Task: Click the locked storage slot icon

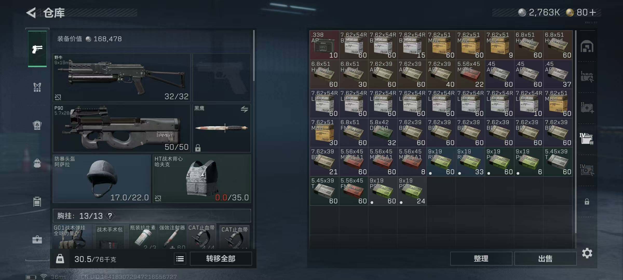Action: (587, 201)
